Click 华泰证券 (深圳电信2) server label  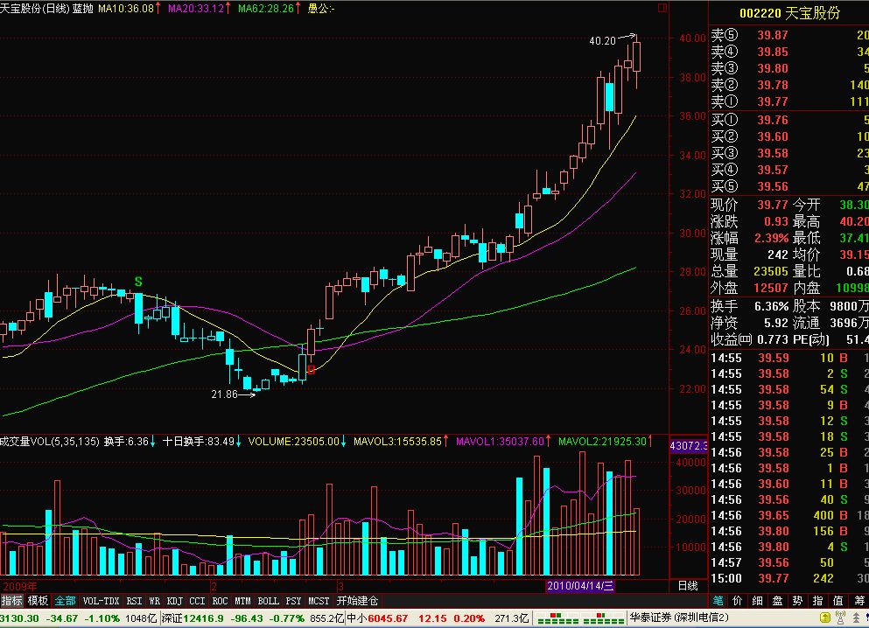[679, 618]
